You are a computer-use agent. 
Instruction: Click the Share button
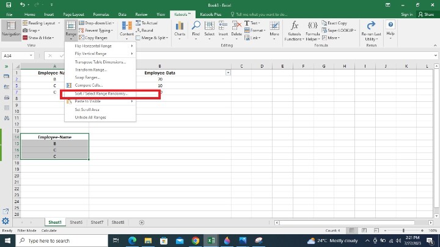pyautogui.click(x=426, y=14)
